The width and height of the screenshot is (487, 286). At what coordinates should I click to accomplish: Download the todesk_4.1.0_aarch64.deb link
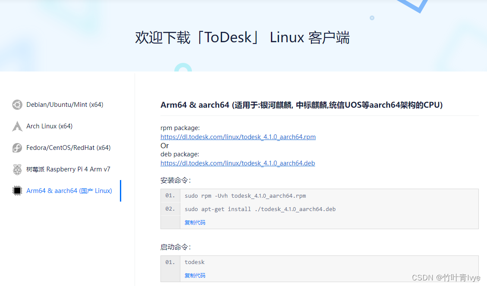click(x=238, y=163)
